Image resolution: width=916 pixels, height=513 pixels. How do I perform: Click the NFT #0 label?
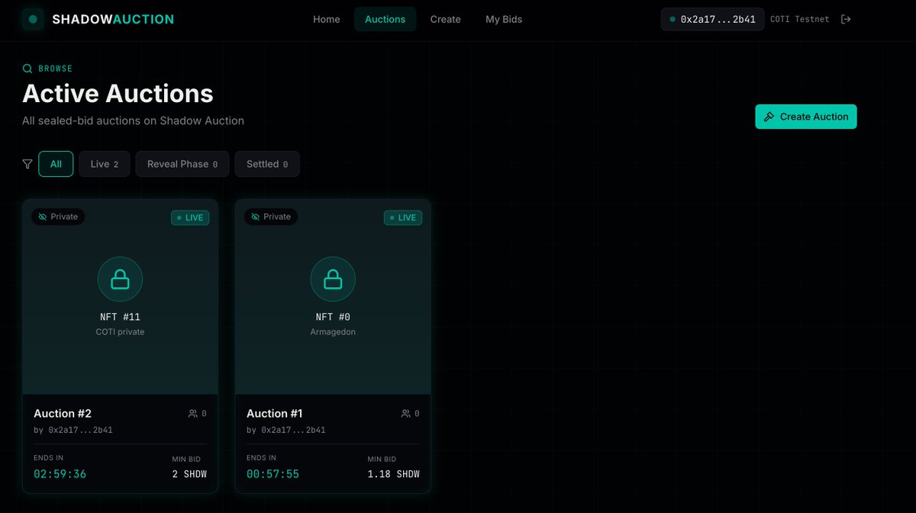point(333,317)
